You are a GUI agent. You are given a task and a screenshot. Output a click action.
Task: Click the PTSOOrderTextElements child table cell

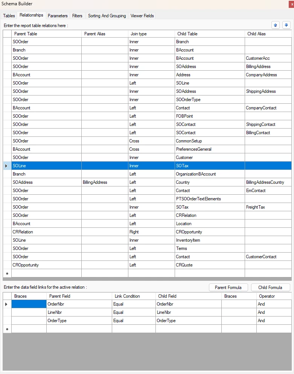[x=210, y=199]
